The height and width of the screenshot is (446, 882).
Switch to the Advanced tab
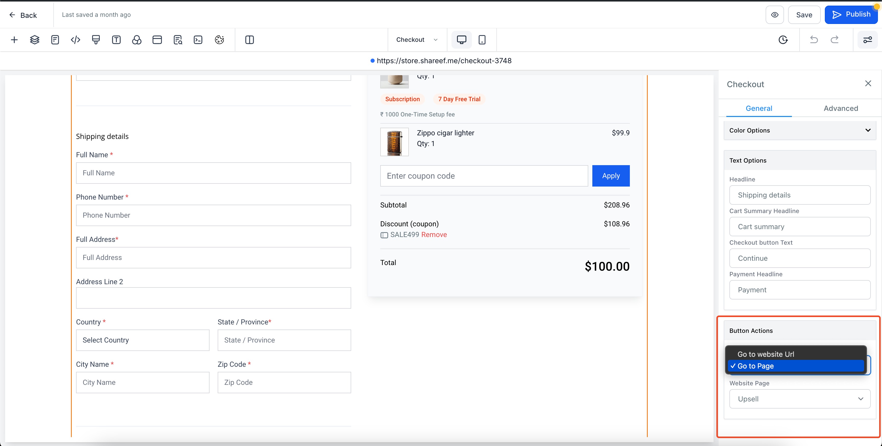tap(841, 108)
